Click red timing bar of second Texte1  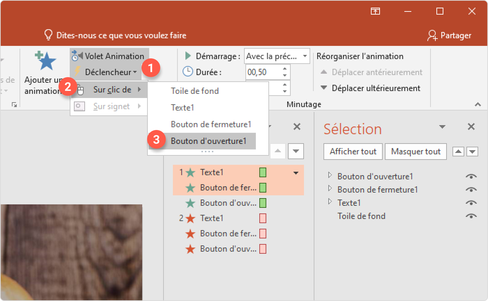263,218
